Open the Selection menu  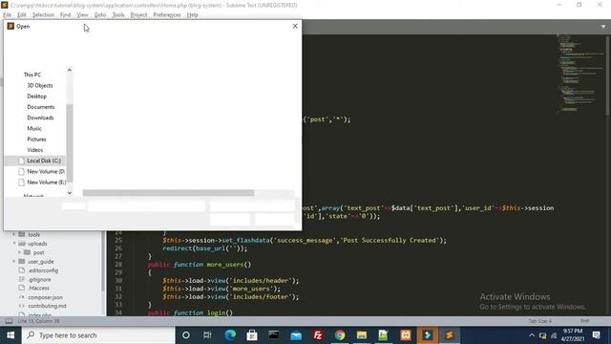pyautogui.click(x=43, y=15)
